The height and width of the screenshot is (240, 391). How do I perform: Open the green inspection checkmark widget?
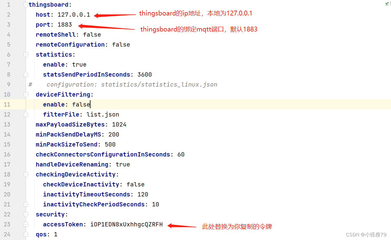[388, 4]
